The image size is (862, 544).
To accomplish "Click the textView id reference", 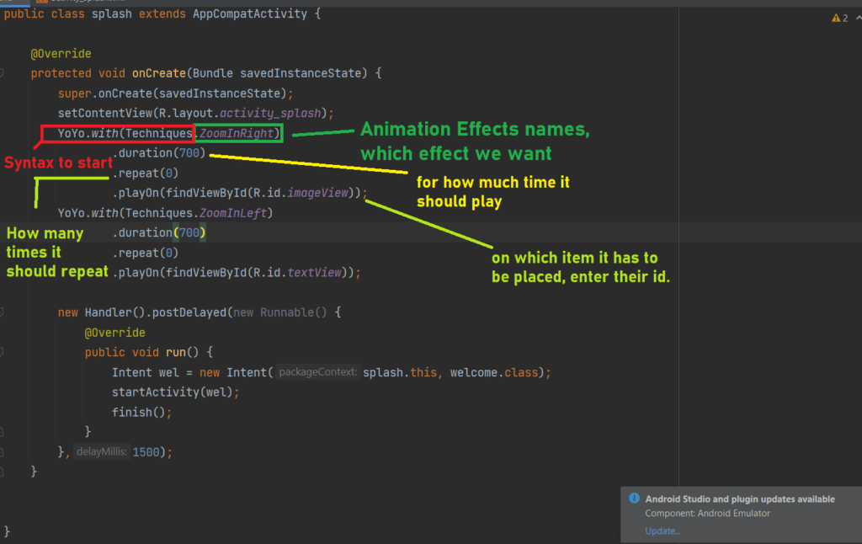I will [314, 273].
